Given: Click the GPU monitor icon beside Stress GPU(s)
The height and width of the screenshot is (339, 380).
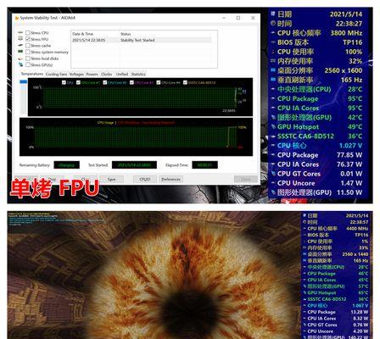Looking at the screenshot, I should pyautogui.click(x=20, y=64).
